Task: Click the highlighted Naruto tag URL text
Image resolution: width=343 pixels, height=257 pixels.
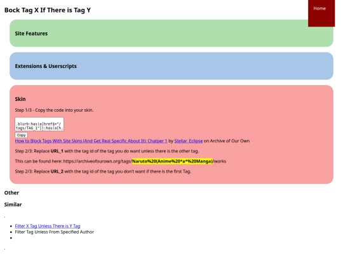Action: [172, 161]
